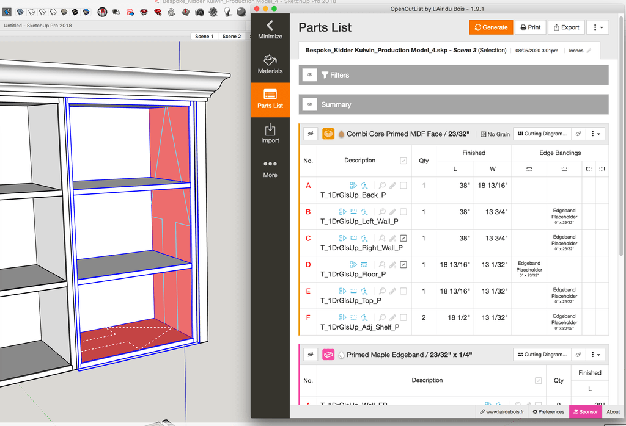Open the www.lairdubois.fr link

click(502, 411)
